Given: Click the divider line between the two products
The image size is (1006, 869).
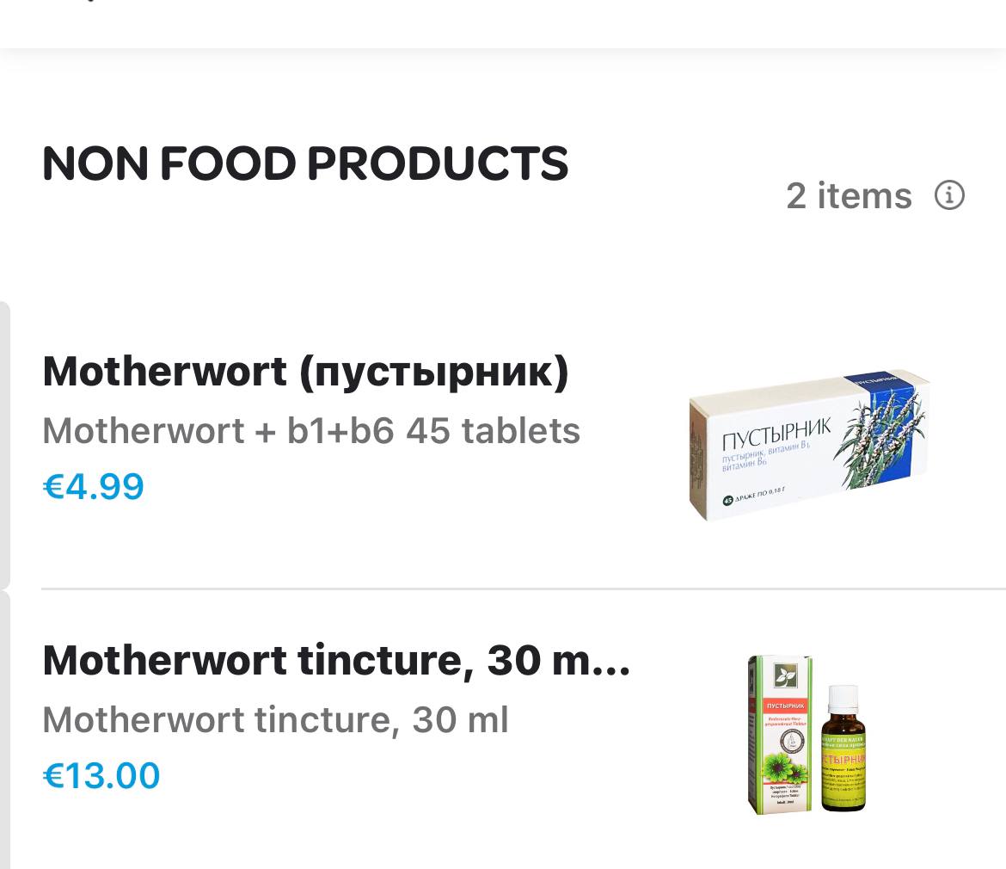Looking at the screenshot, I should tap(524, 588).
